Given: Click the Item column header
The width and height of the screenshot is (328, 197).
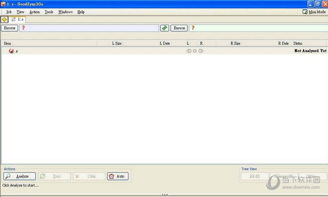Looking at the screenshot, I should click(x=49, y=43).
